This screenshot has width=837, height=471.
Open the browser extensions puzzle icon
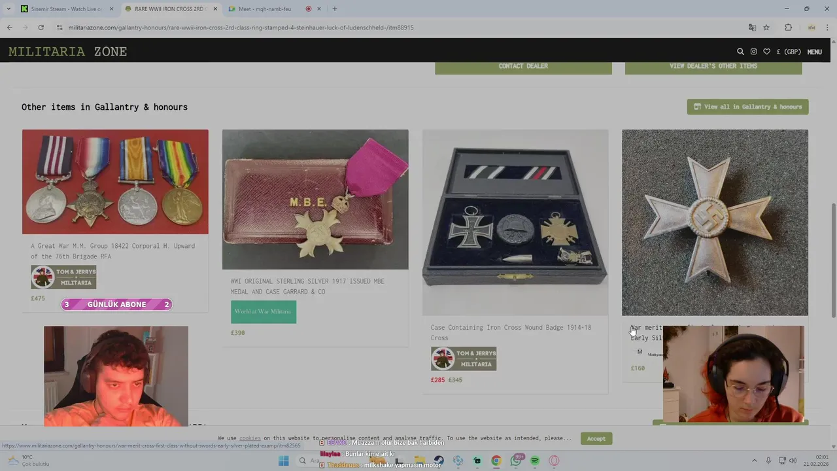tap(788, 27)
